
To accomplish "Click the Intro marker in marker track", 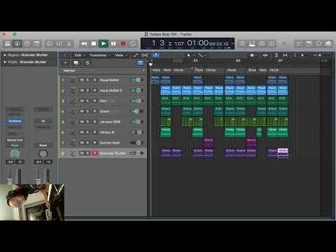I will (x=156, y=70).
